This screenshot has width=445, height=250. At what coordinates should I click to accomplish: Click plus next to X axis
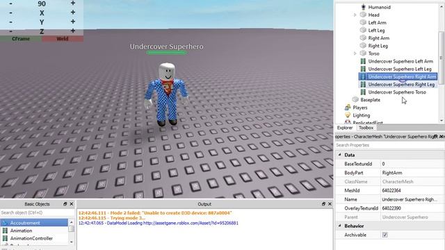pyautogui.click(x=73, y=12)
